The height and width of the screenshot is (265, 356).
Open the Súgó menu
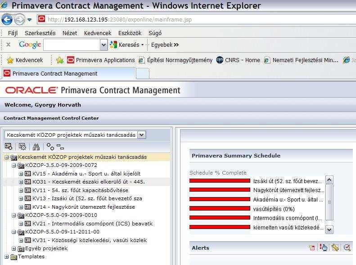tap(155, 33)
